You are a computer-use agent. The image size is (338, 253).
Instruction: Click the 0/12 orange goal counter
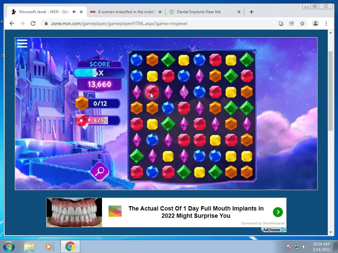tap(100, 103)
